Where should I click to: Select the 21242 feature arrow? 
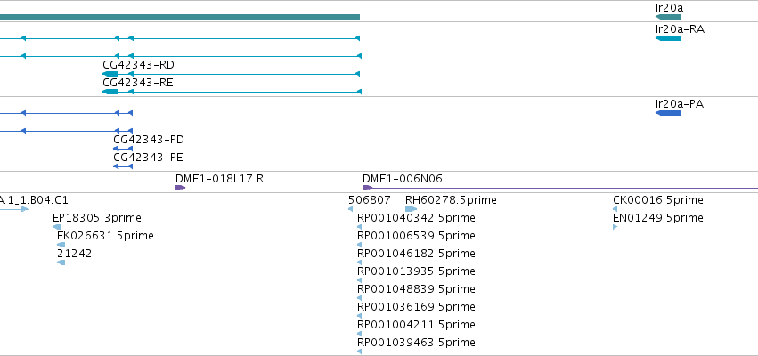click(x=61, y=263)
